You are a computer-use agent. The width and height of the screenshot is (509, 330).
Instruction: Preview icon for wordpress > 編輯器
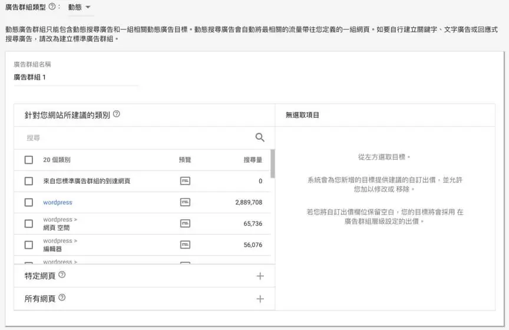click(x=185, y=245)
